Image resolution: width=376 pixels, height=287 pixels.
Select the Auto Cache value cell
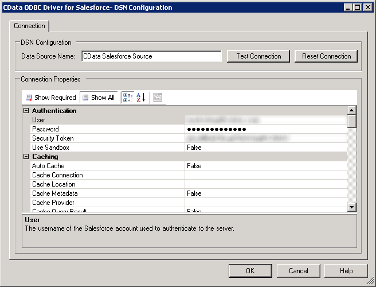coord(266,166)
